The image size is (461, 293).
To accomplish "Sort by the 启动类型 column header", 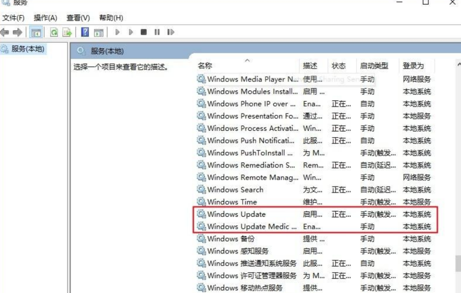I will [374, 66].
